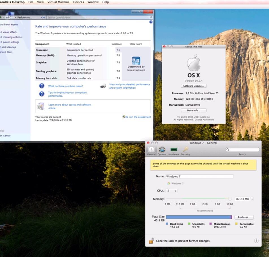Click the Software Update button

[x=194, y=86]
